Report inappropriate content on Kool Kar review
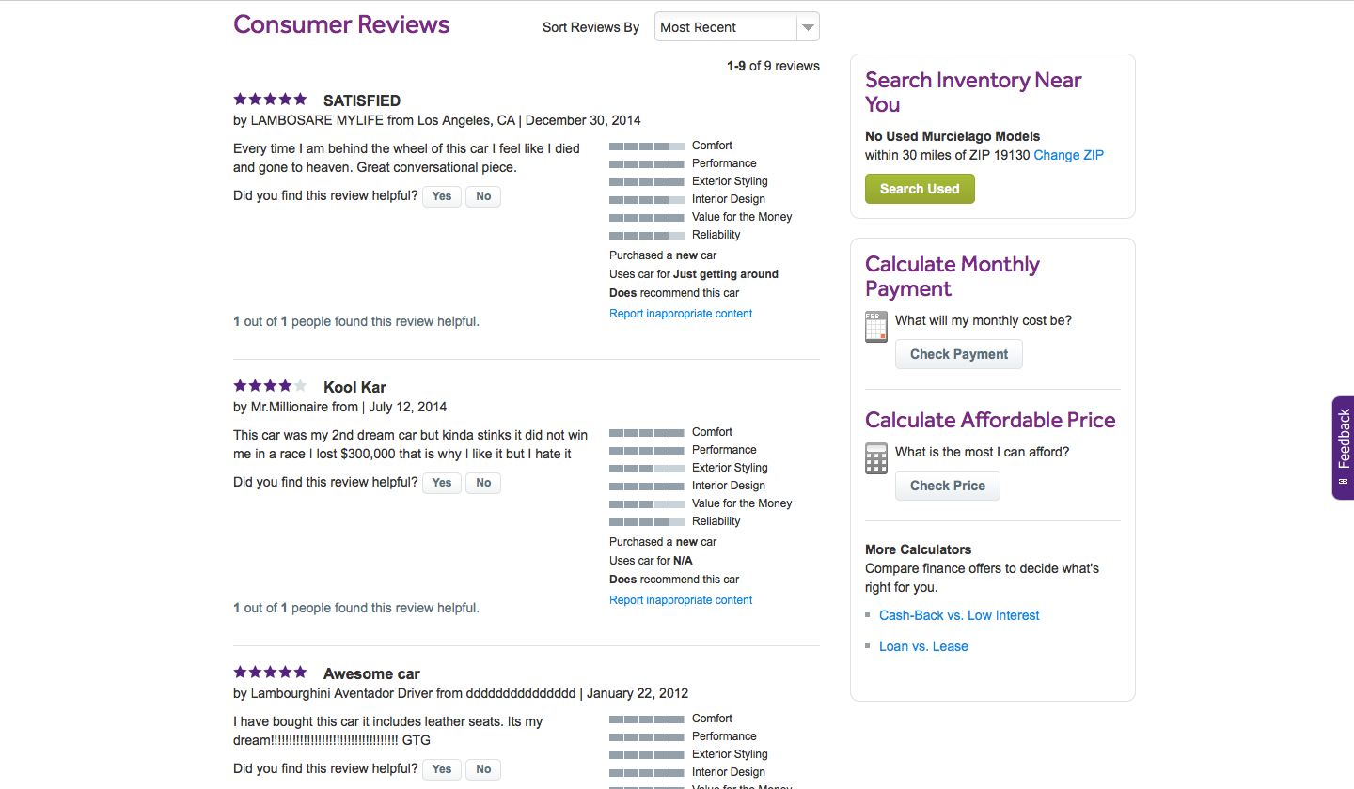 click(681, 600)
